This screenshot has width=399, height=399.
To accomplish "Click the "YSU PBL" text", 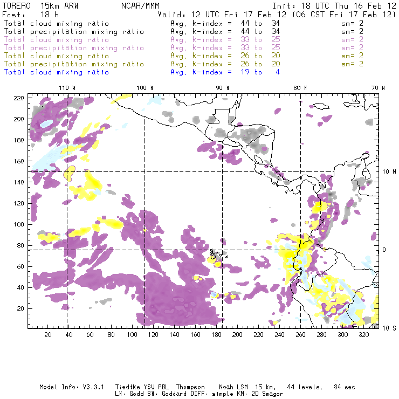I will click(156, 387).
